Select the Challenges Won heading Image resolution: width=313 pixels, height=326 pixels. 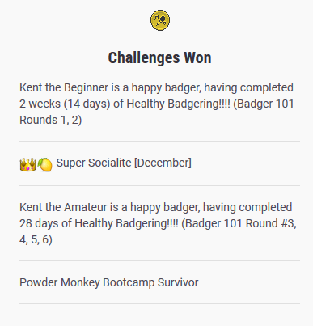click(159, 57)
